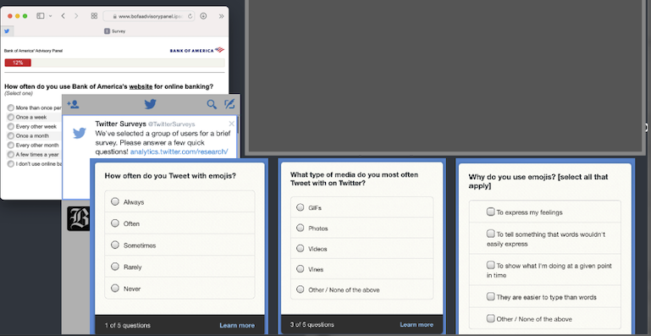The height and width of the screenshot is (336, 651).
Task: Check 'To express my feelings'
Action: [491, 212]
